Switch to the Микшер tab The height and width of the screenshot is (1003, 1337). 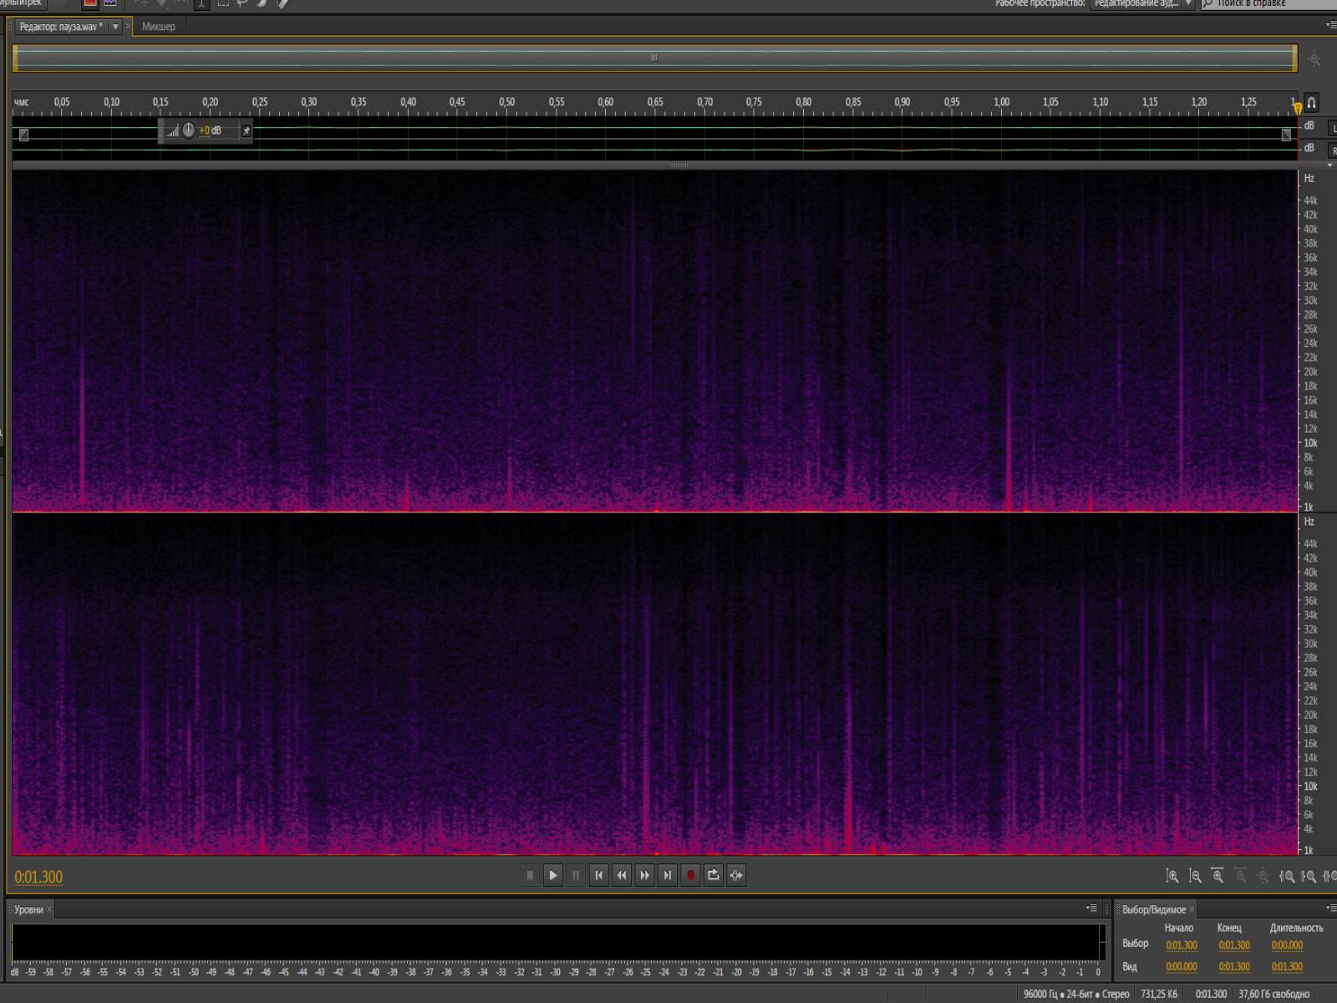pos(159,27)
